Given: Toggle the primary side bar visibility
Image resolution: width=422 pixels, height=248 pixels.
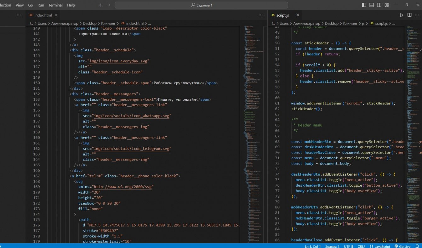Looking at the screenshot, I should tap(364, 5).
